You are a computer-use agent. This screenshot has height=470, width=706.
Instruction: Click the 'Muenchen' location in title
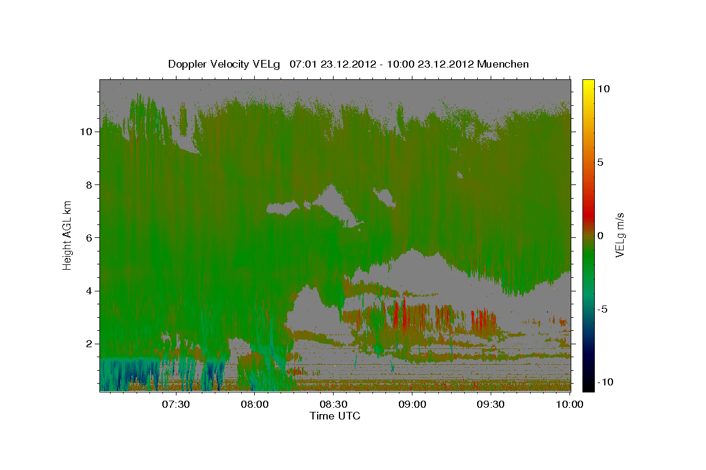pos(502,64)
